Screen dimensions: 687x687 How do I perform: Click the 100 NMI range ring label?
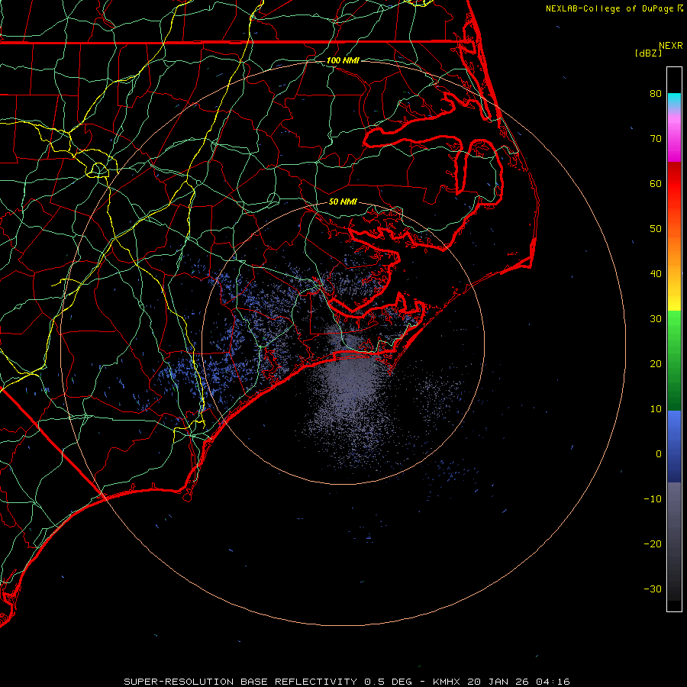[x=343, y=60]
